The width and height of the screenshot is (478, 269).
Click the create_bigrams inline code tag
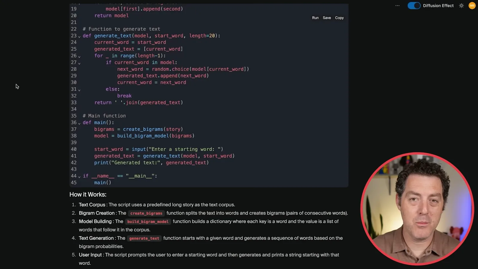[146, 213]
